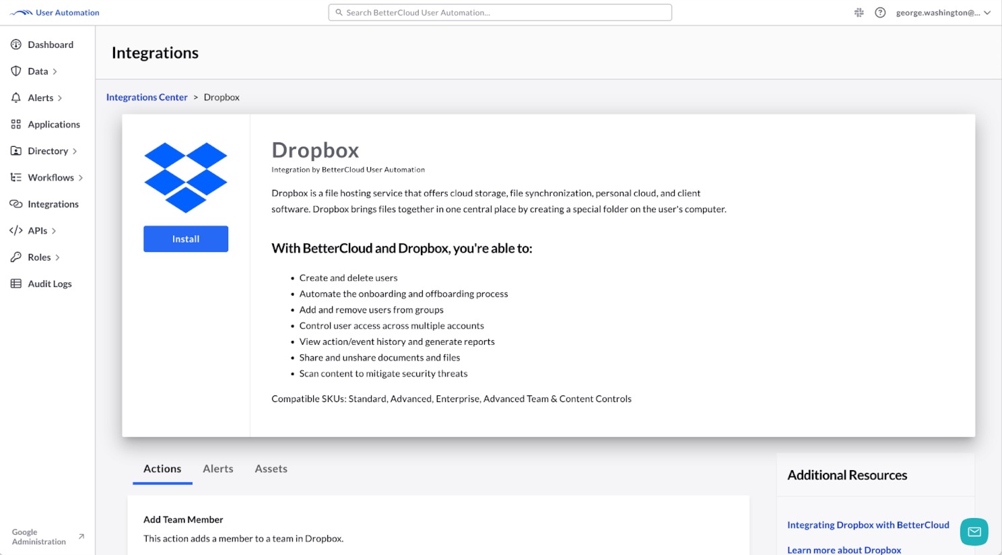Screen dimensions: 1002x555
Task: Open Integrating Dropbox with BetterCloud link
Action: click(868, 525)
